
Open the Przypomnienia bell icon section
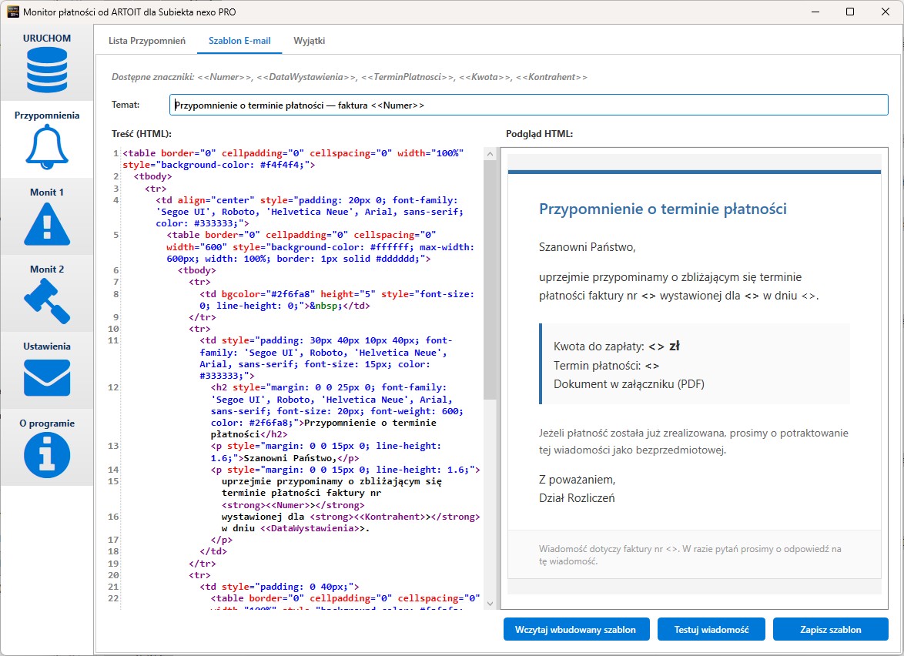[x=47, y=147]
